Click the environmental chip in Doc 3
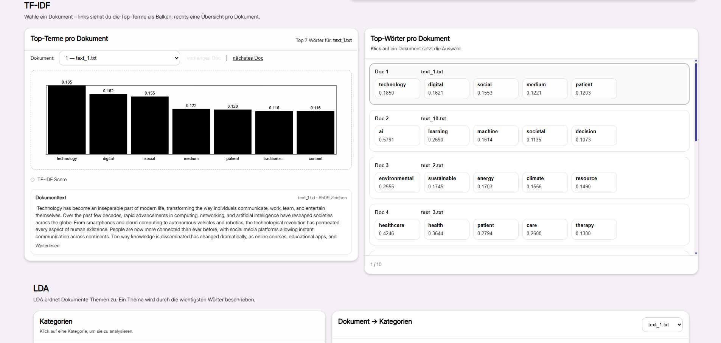 click(x=397, y=182)
